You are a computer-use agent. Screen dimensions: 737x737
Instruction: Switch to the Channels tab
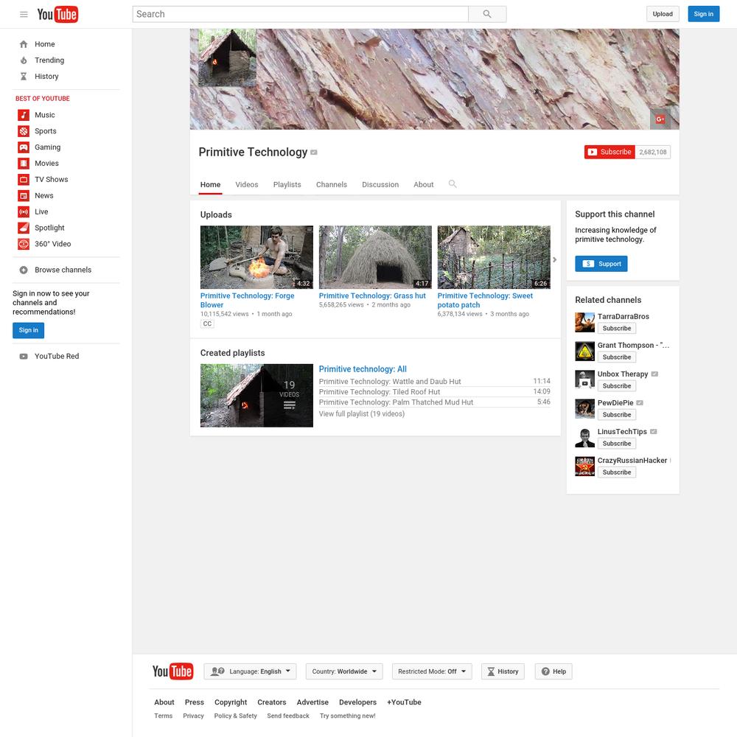point(332,185)
